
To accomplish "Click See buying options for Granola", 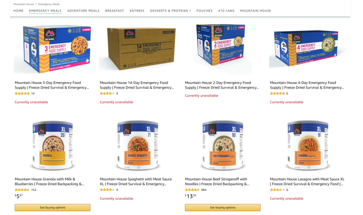I will point(52,208).
